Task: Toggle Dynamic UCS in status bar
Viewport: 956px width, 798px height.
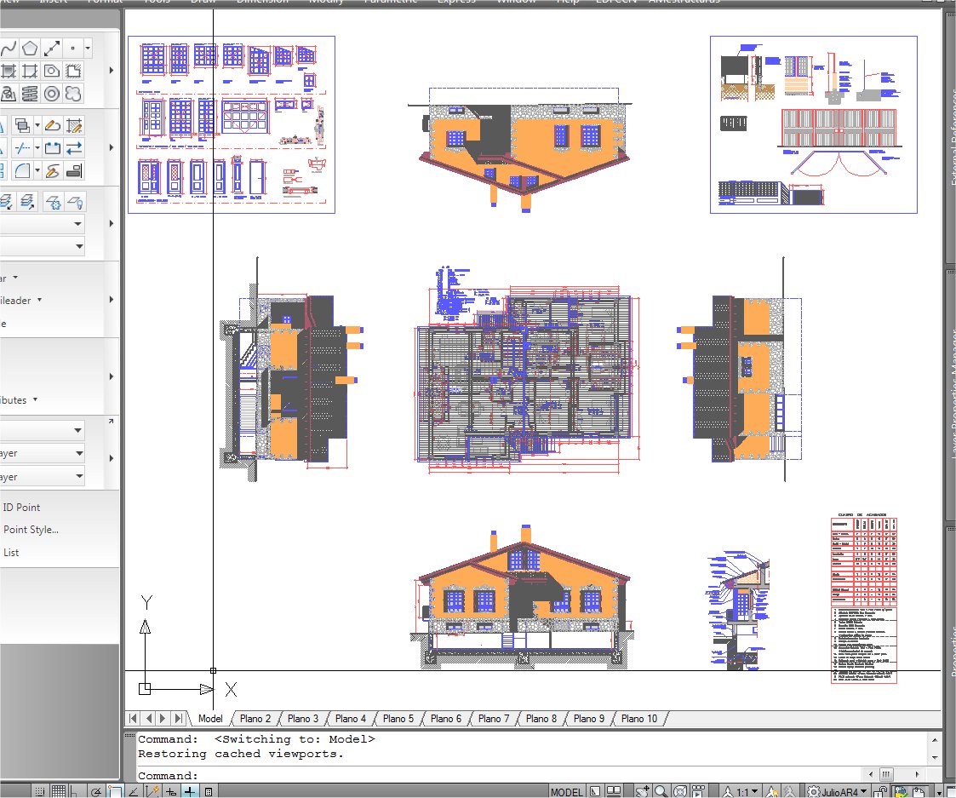Action: (152, 792)
